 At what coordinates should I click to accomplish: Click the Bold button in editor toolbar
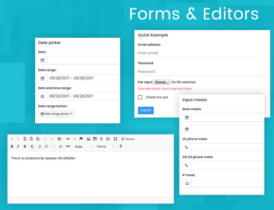pyautogui.click(x=12, y=147)
